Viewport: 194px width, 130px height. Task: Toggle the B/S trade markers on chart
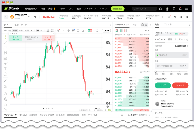click(90, 30)
